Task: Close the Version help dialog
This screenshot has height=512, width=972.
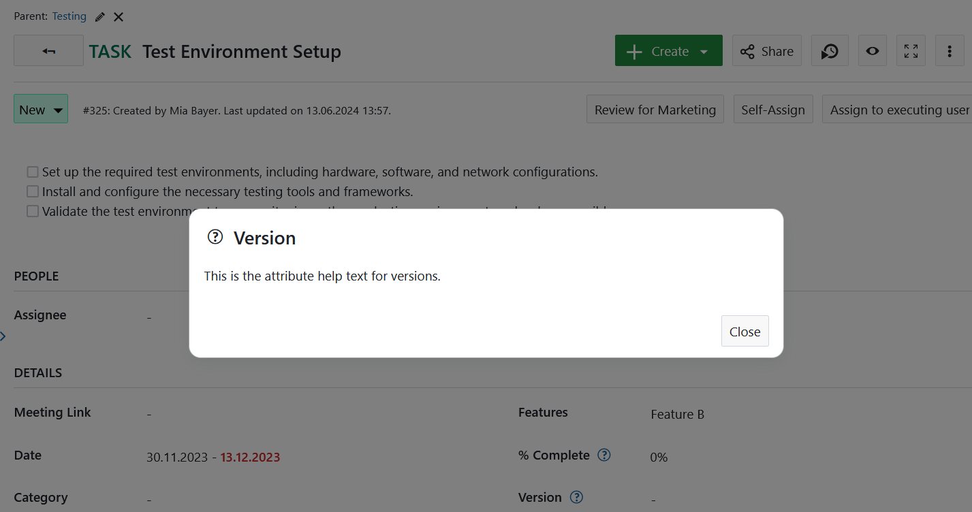Action: click(744, 331)
